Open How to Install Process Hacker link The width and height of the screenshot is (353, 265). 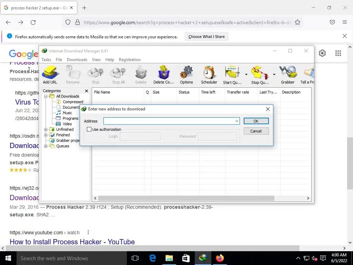pyautogui.click(x=72, y=242)
